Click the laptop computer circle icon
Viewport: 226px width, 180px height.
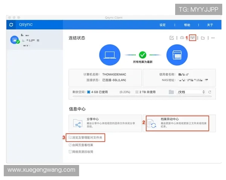click(x=110, y=55)
